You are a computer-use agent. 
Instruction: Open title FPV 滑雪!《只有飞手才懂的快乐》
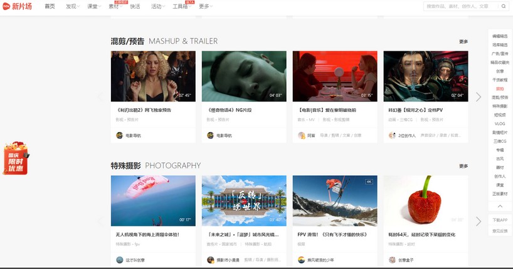click(332, 235)
